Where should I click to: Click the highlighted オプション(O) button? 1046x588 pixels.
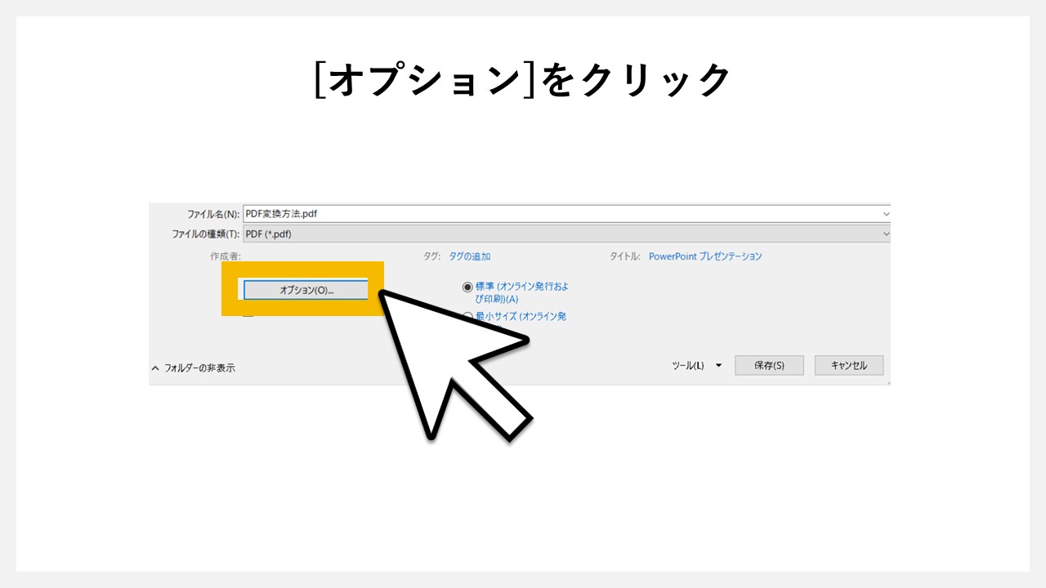306,289
